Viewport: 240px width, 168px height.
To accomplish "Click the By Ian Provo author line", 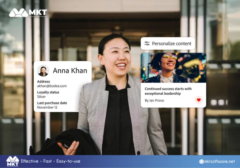I will click(154, 101).
